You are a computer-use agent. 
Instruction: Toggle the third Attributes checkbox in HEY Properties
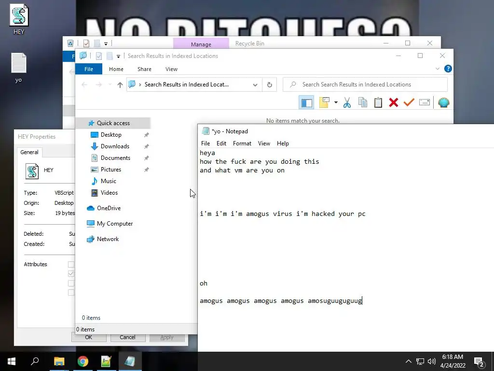point(71,283)
